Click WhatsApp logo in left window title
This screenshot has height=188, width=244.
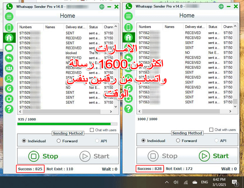pyautogui.click(x=9, y=7)
